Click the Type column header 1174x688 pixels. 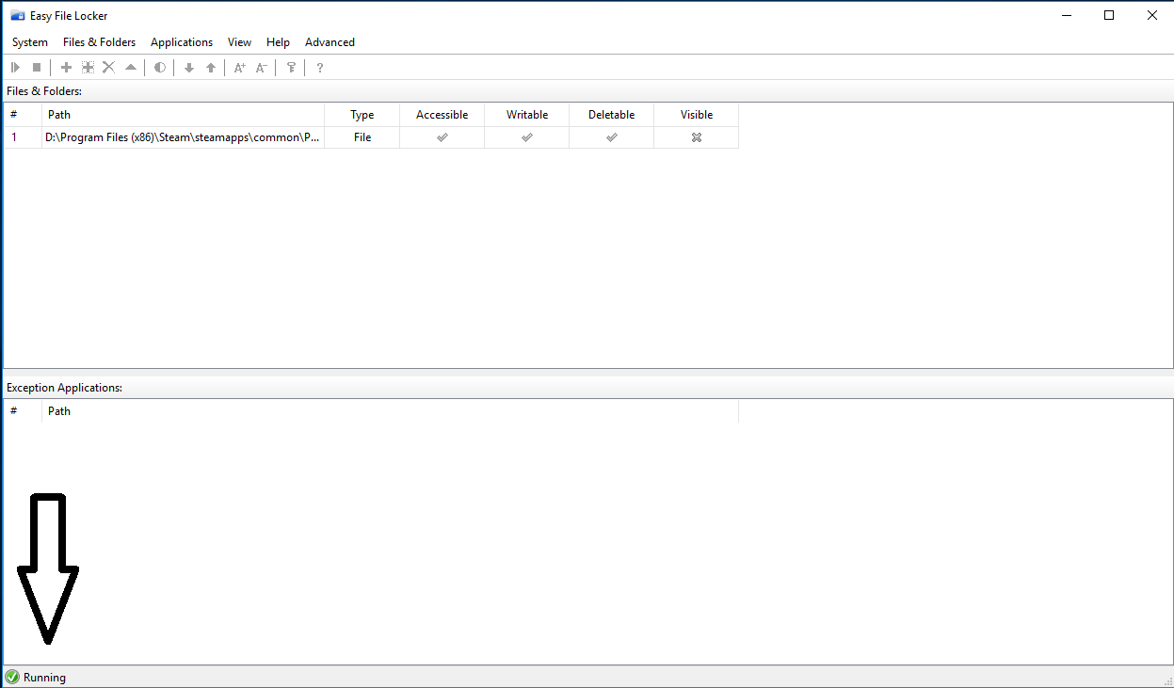362,115
